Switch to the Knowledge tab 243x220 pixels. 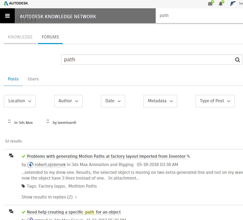click(20, 37)
